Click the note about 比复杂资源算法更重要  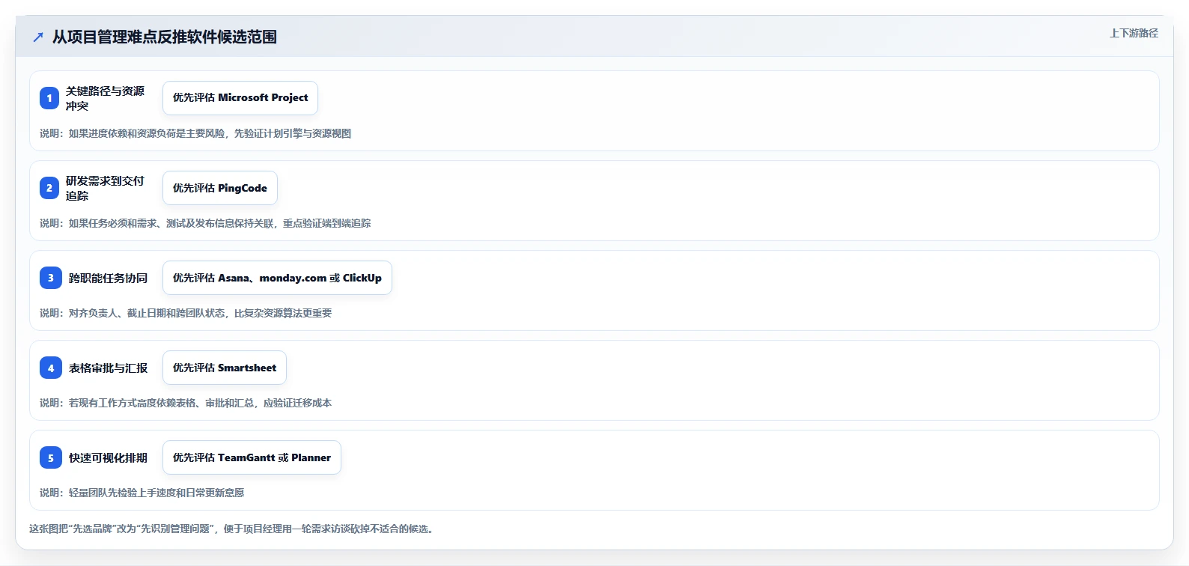coord(186,313)
